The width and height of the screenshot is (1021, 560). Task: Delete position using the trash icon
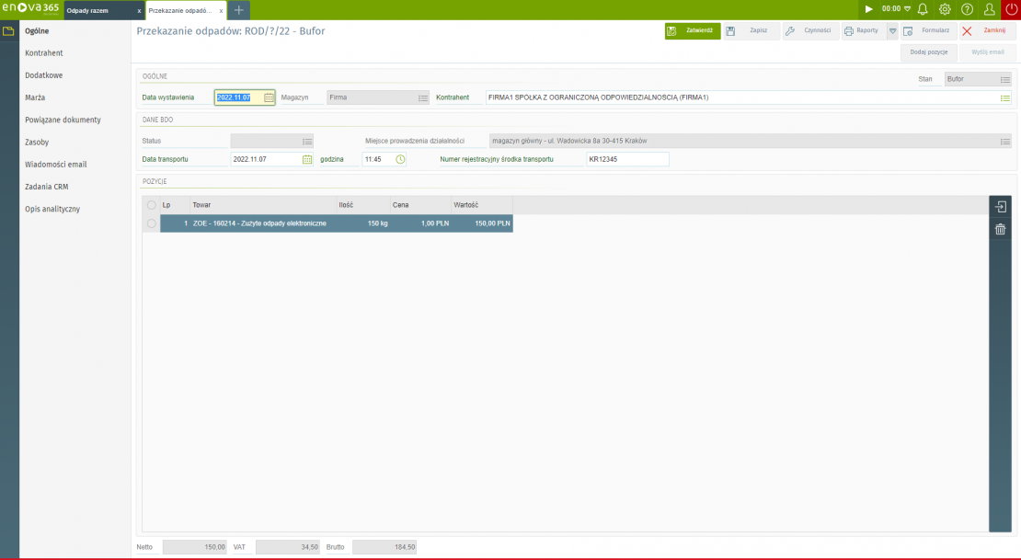[1001, 229]
